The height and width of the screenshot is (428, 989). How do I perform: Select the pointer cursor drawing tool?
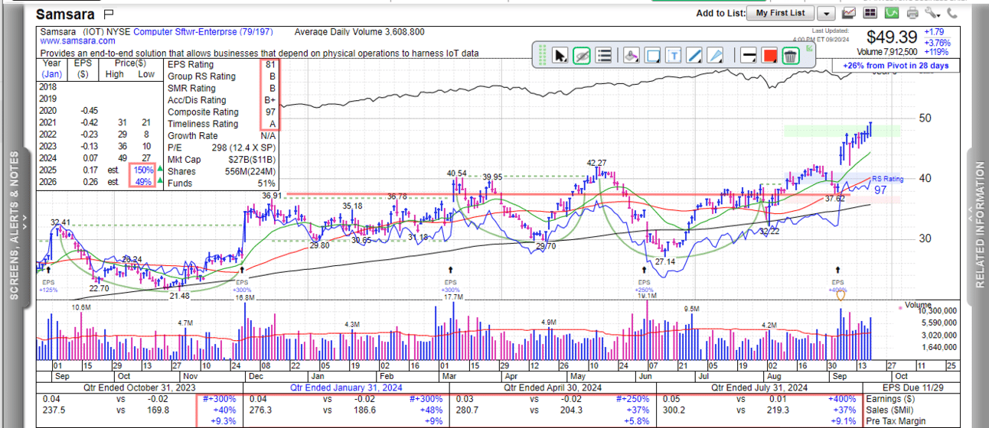coord(560,55)
